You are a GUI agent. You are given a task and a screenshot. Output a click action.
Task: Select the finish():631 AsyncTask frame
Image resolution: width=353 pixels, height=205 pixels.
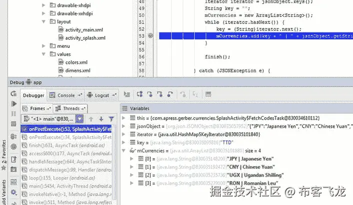pos(66,146)
